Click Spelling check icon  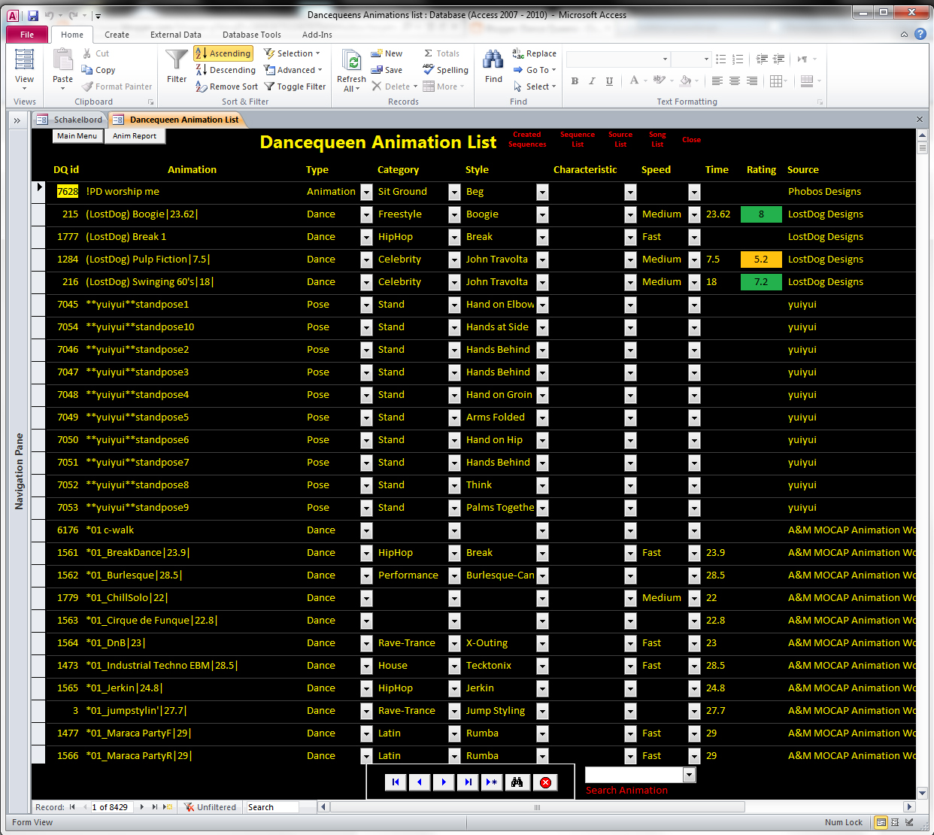tap(445, 70)
